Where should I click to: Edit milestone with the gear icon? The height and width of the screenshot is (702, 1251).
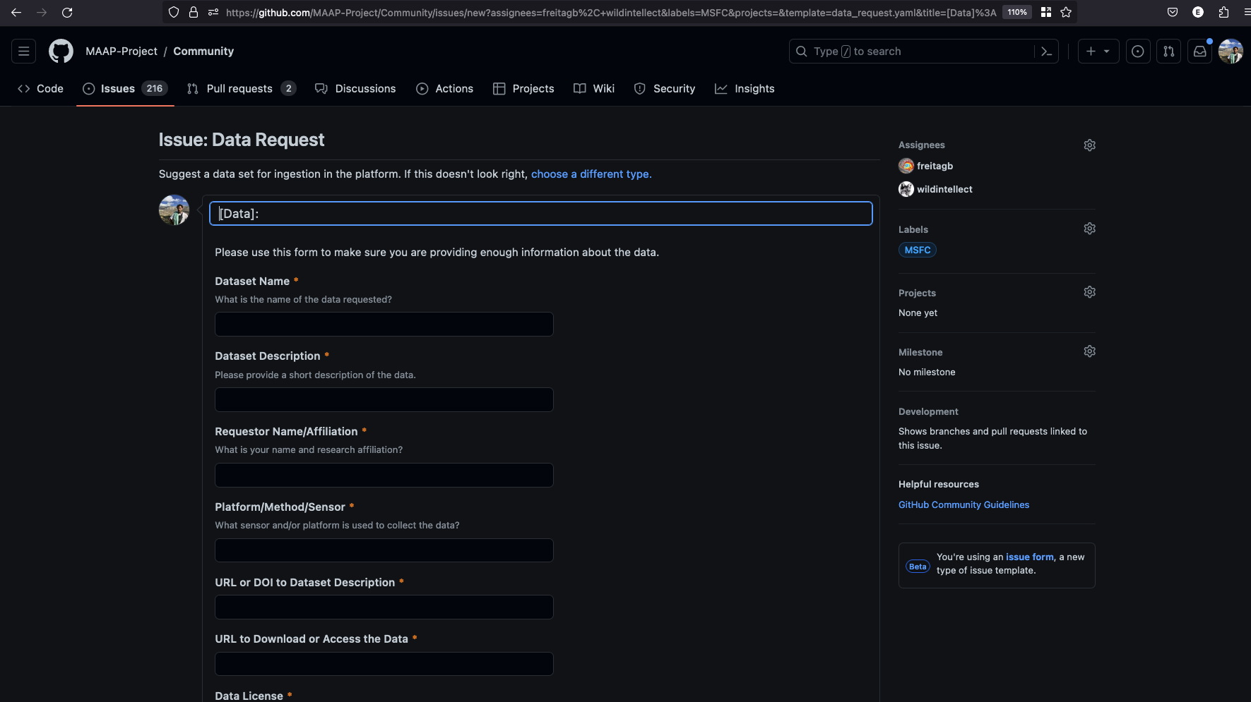[x=1090, y=351]
